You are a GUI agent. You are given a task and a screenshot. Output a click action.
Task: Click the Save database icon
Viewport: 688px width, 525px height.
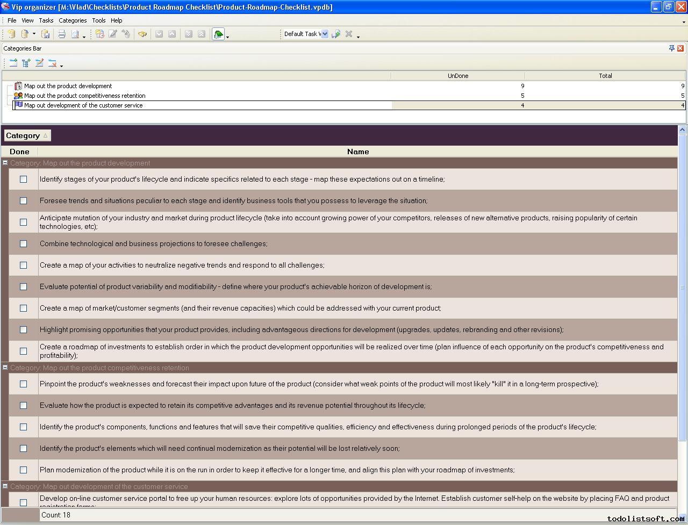point(46,34)
